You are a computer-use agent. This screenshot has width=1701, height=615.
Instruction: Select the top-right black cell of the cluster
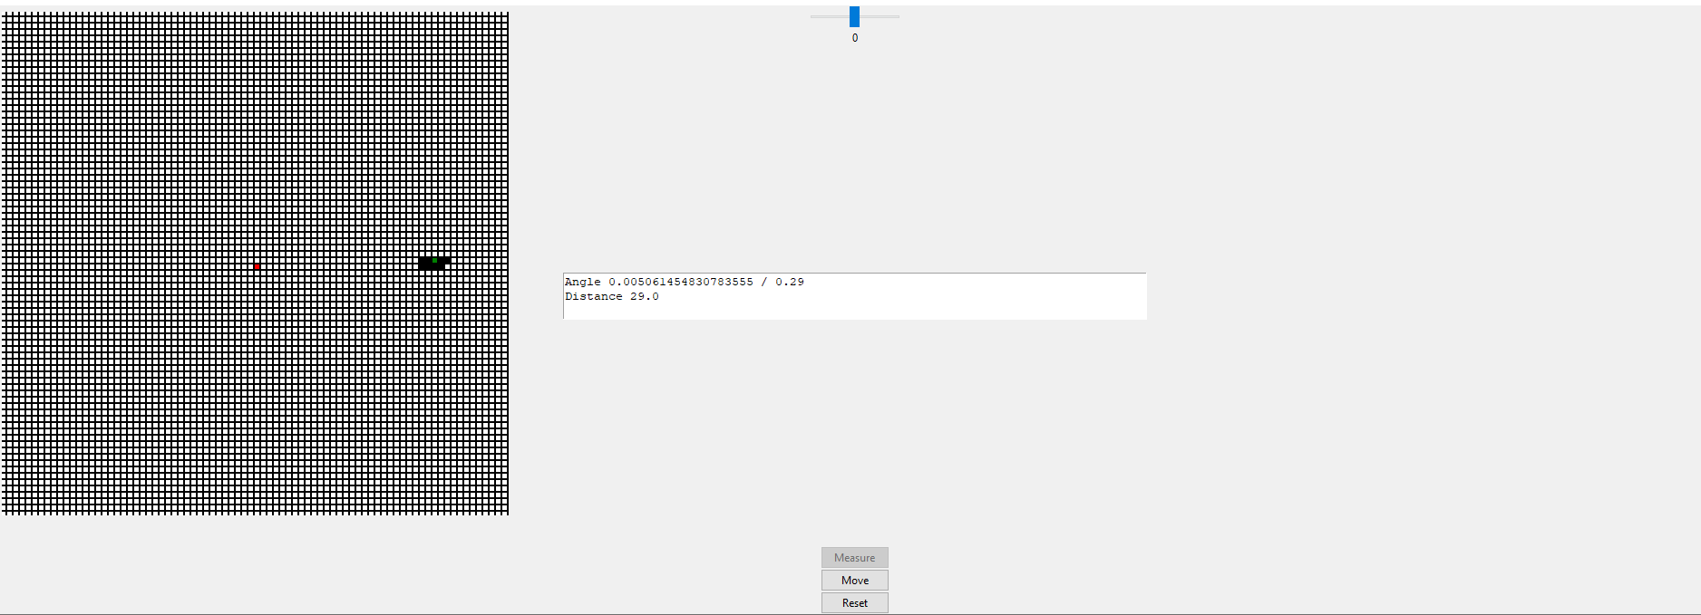(x=447, y=260)
